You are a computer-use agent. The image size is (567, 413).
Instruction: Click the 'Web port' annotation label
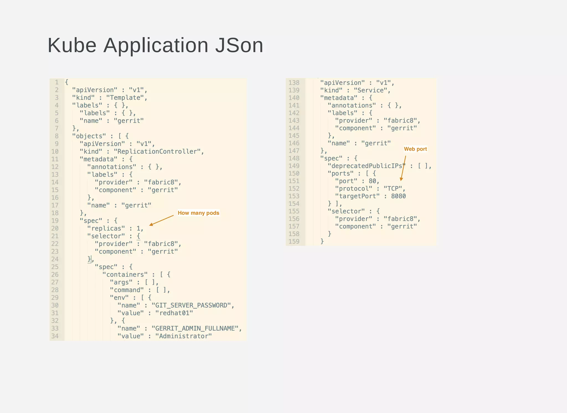(x=415, y=149)
